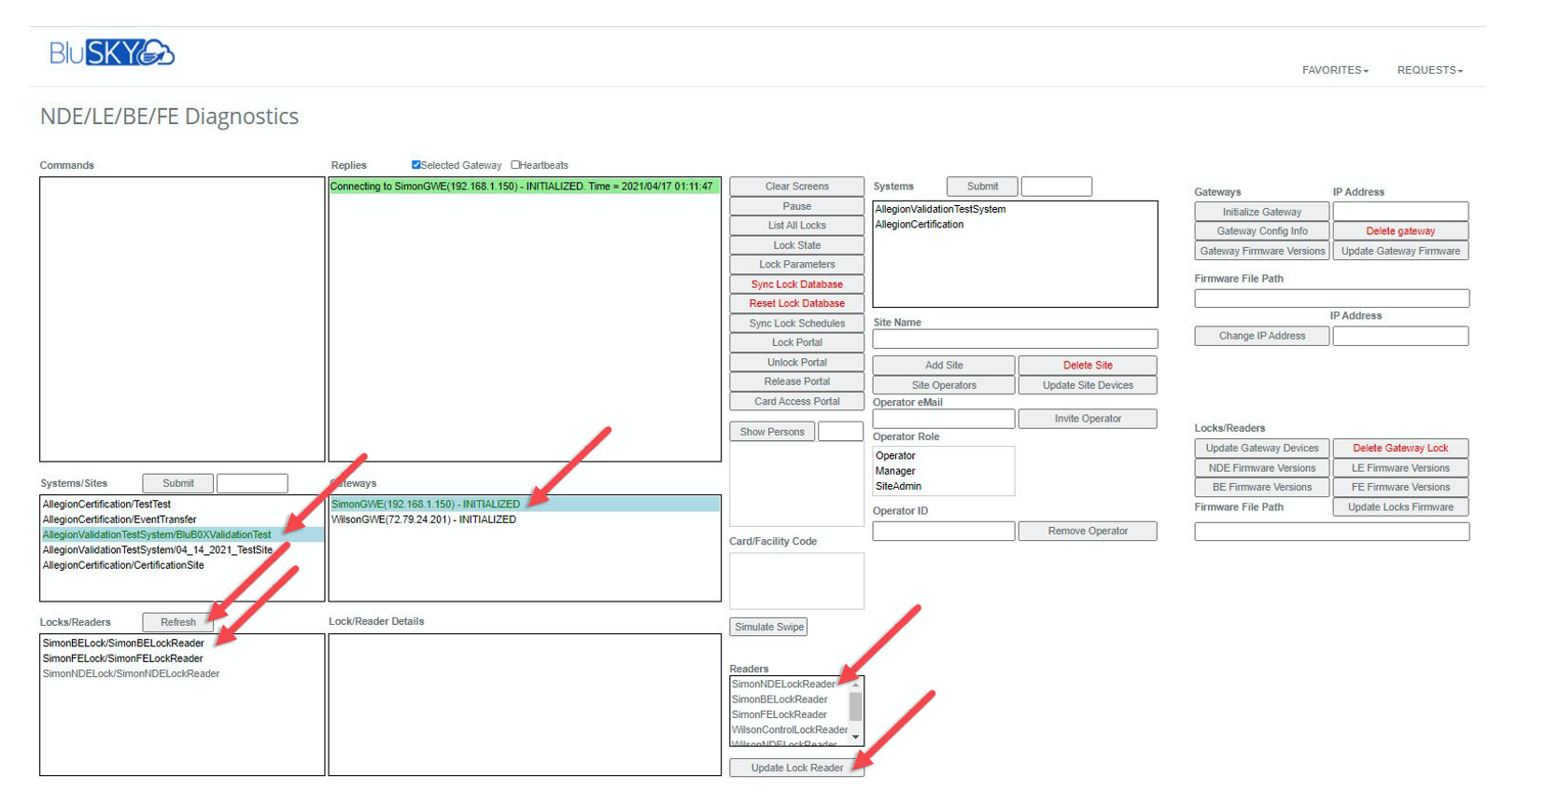Click the Update Locks Firmware button
This screenshot has width=1545, height=803.
pyautogui.click(x=1399, y=507)
